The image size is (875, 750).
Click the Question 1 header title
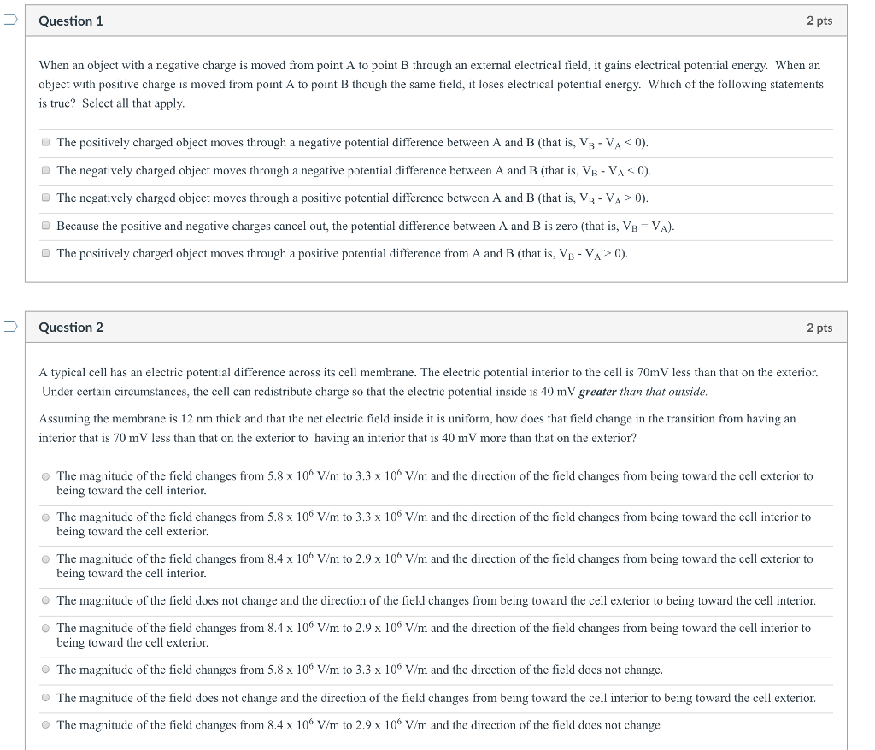tap(71, 21)
